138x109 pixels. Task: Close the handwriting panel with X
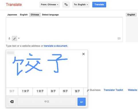pos(83,54)
